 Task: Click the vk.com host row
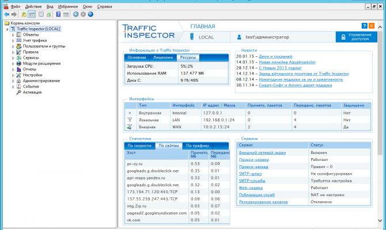177,220
